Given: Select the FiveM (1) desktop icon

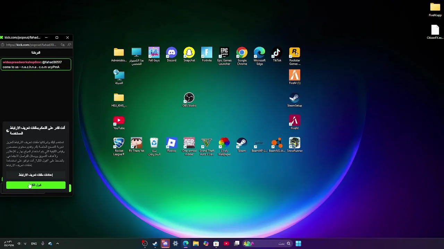Looking at the screenshot, I should [294, 77].
